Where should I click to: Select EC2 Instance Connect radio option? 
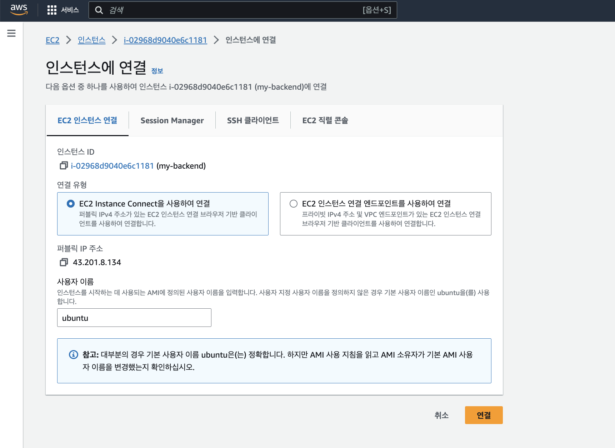pyautogui.click(x=71, y=204)
